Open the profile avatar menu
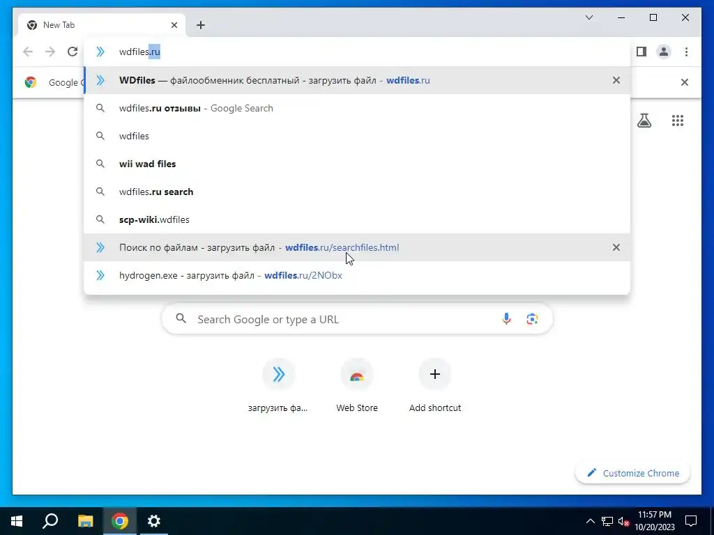The width and height of the screenshot is (714, 535). tap(664, 52)
